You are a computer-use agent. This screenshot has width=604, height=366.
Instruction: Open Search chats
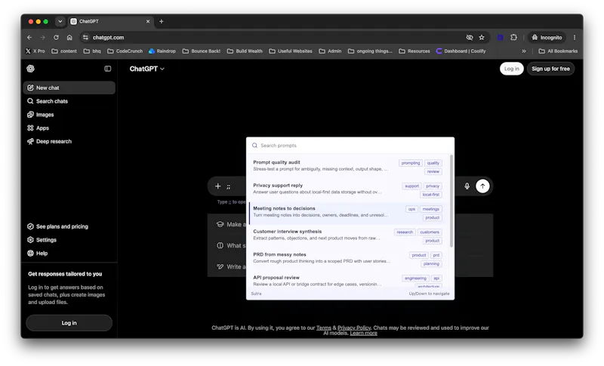69,101
